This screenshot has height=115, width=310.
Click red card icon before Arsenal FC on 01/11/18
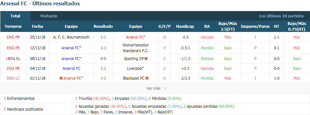[61, 78]
